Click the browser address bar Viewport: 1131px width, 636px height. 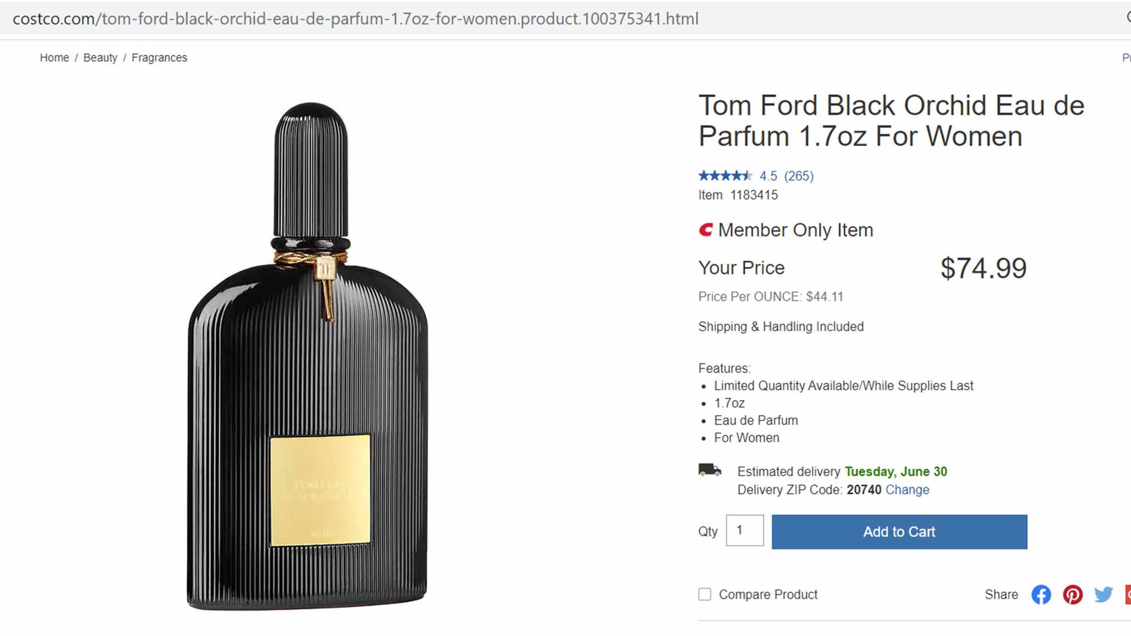[x=353, y=18]
